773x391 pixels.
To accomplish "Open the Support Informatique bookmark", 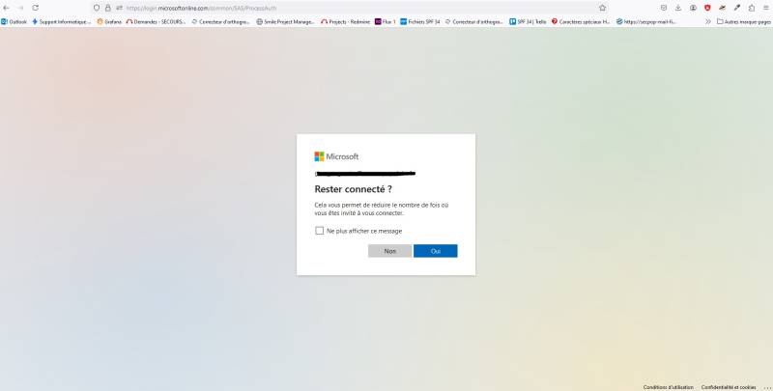I will [x=61, y=21].
